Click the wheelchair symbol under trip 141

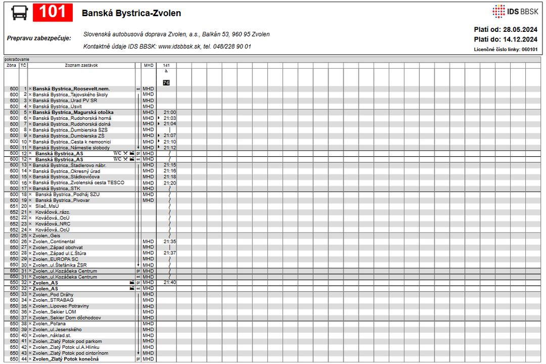coord(166,72)
